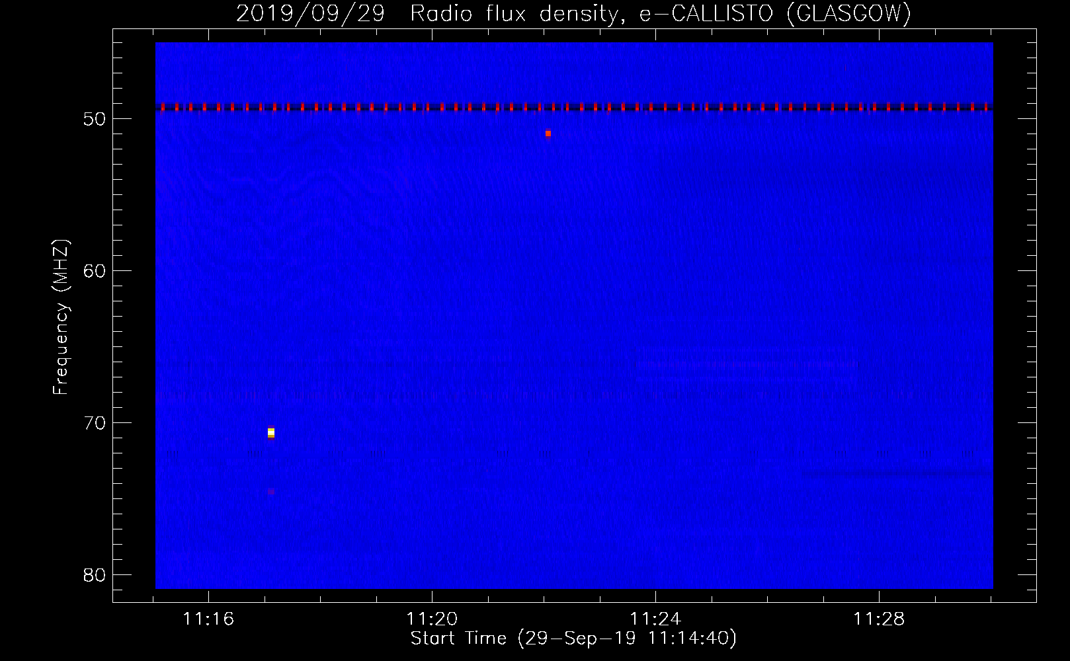Click the 'Start Time (29-Sep-19 11:14:40)' label
The width and height of the screenshot is (1070, 661).
pos(573,639)
